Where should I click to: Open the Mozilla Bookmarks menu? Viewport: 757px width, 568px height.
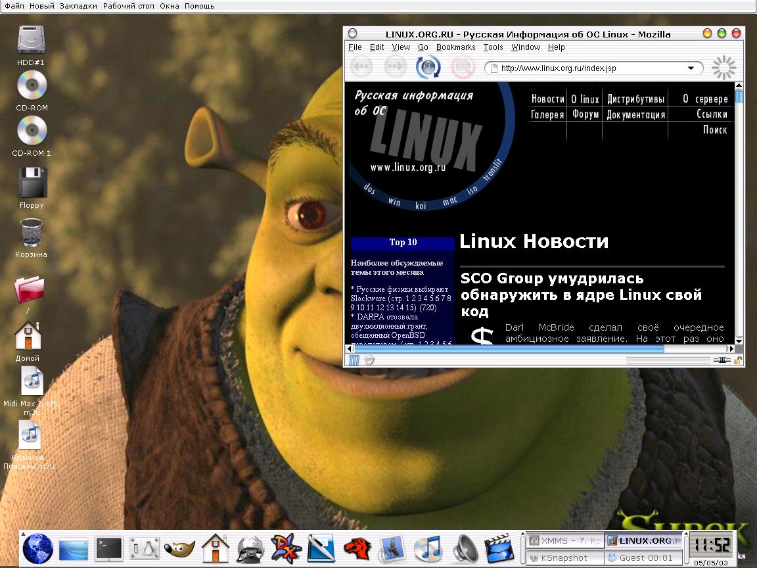pos(456,47)
